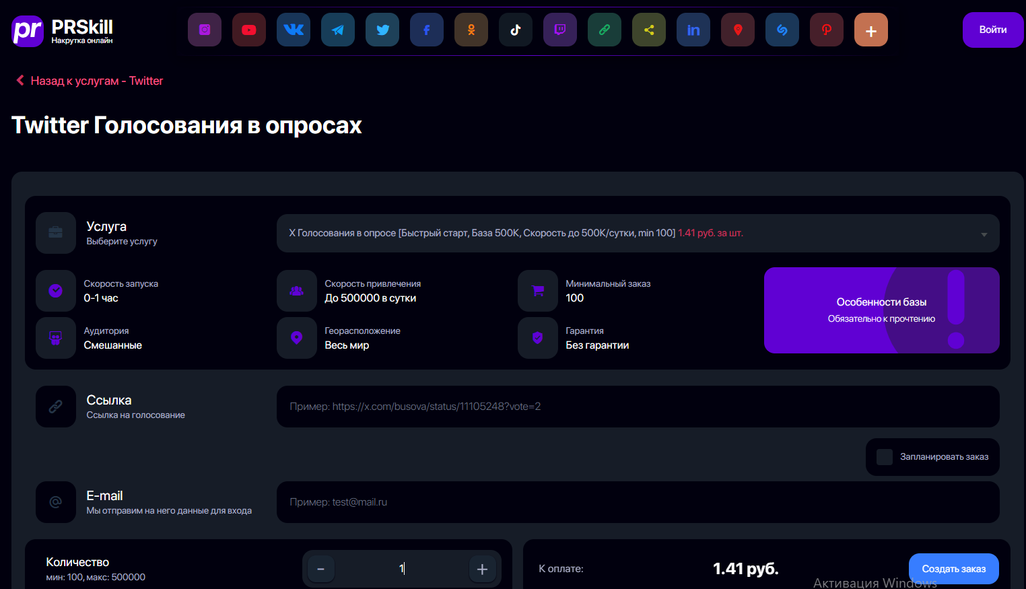
Task: Click the minimum order value 100
Action: (575, 298)
